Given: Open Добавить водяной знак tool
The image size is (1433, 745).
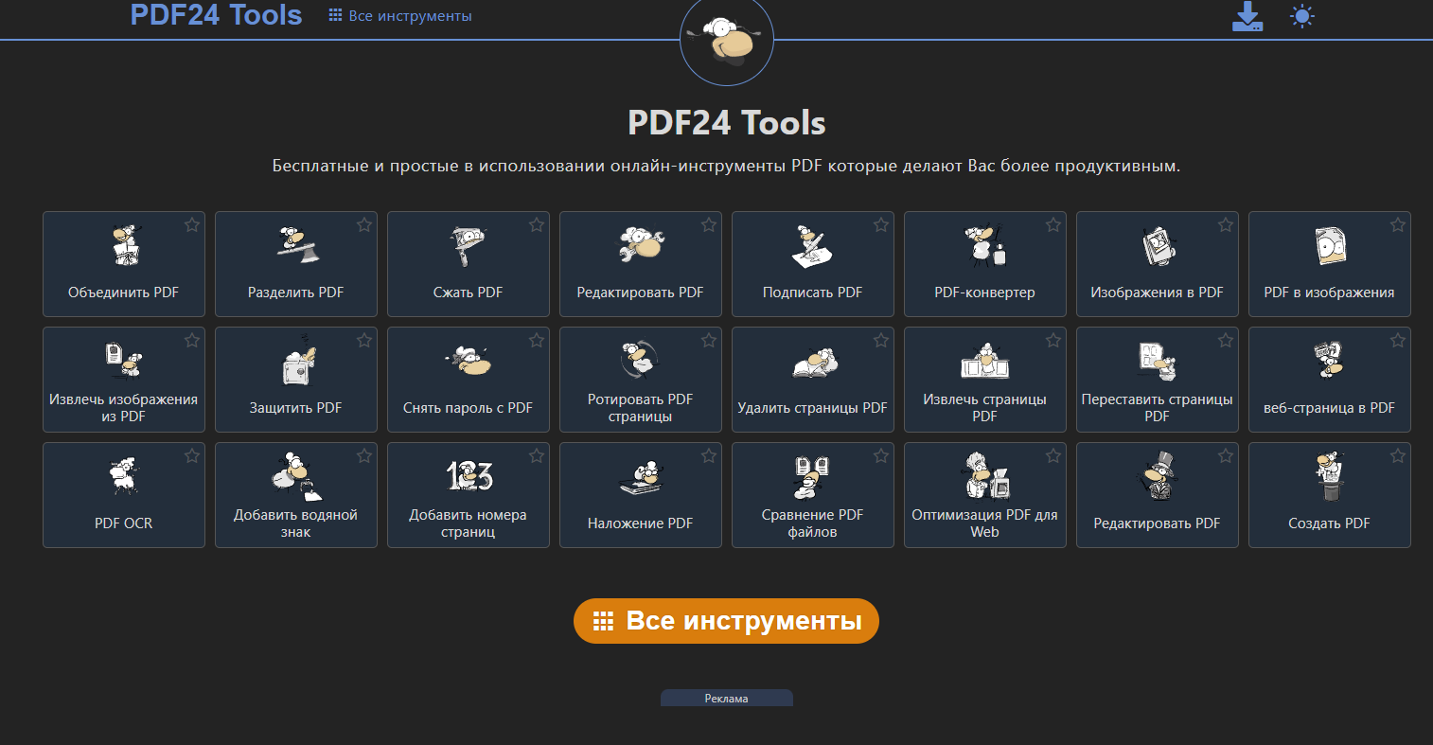Looking at the screenshot, I should pos(296,495).
